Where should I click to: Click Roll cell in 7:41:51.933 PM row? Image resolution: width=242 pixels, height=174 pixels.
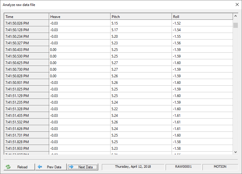pyautogui.click(x=202, y=148)
